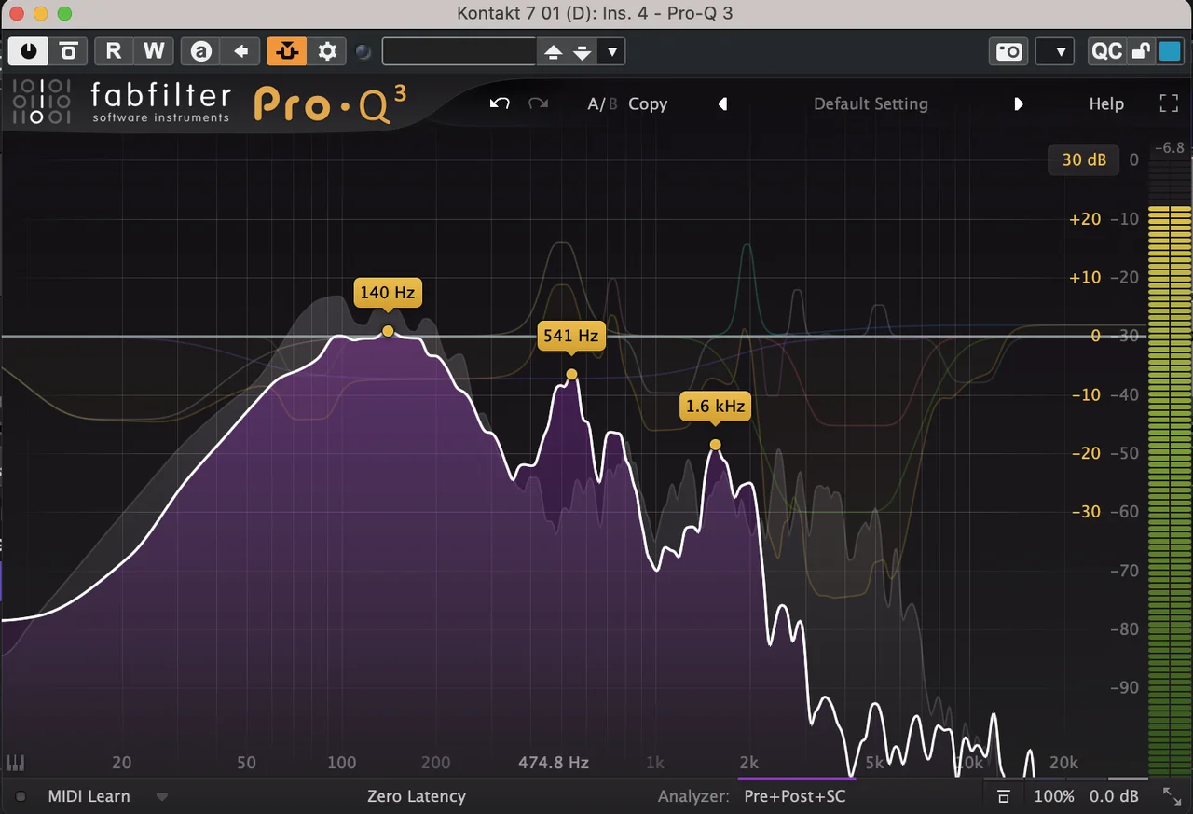Open the preset browser dropdown arrow
This screenshot has height=814, width=1193.
click(x=612, y=51)
